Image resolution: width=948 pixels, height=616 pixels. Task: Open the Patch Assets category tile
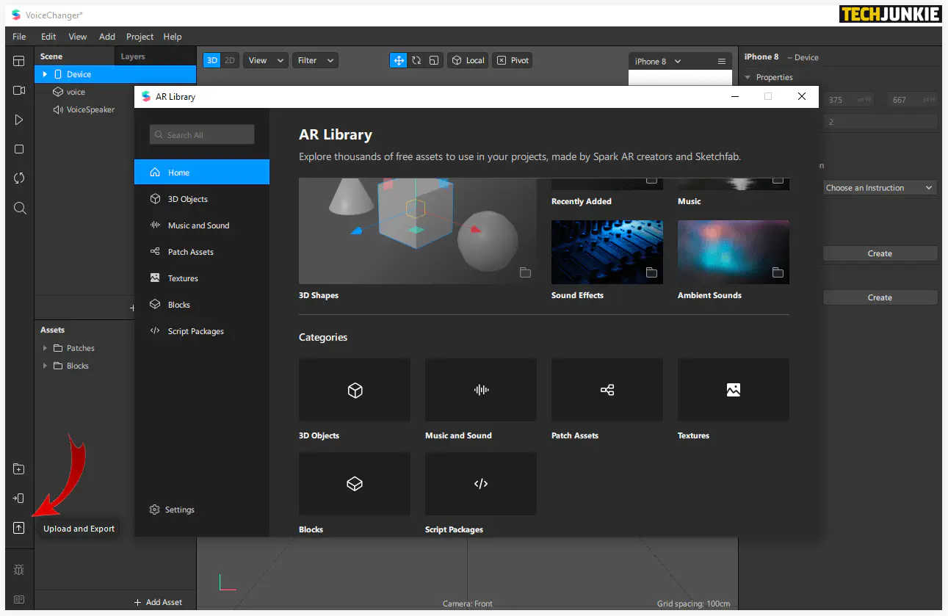607,390
